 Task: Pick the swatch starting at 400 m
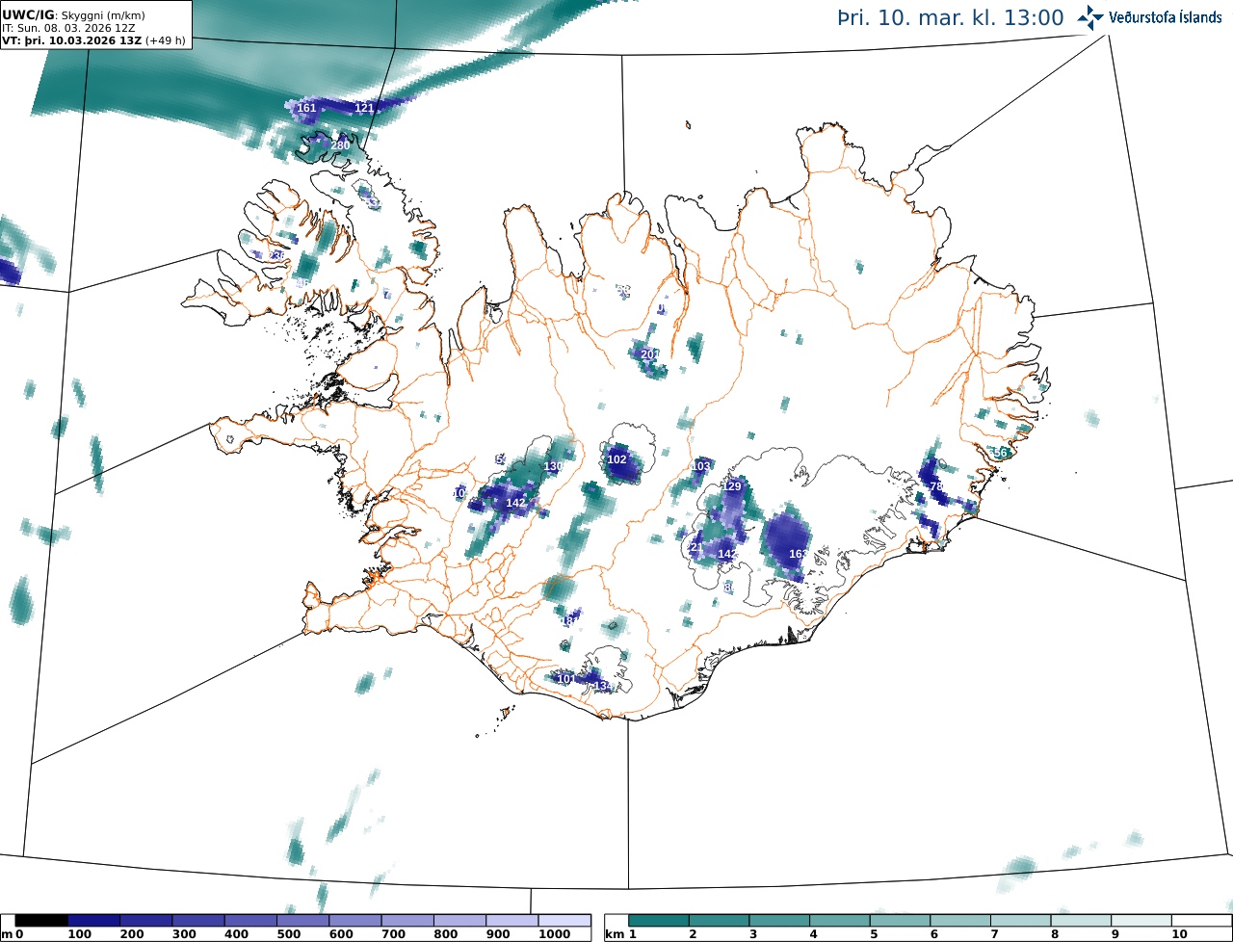coord(250,921)
